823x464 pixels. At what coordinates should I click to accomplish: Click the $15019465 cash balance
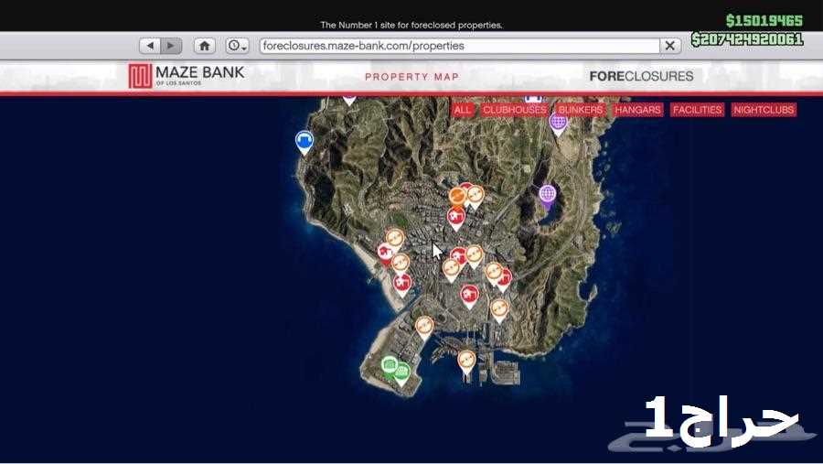tap(764, 20)
